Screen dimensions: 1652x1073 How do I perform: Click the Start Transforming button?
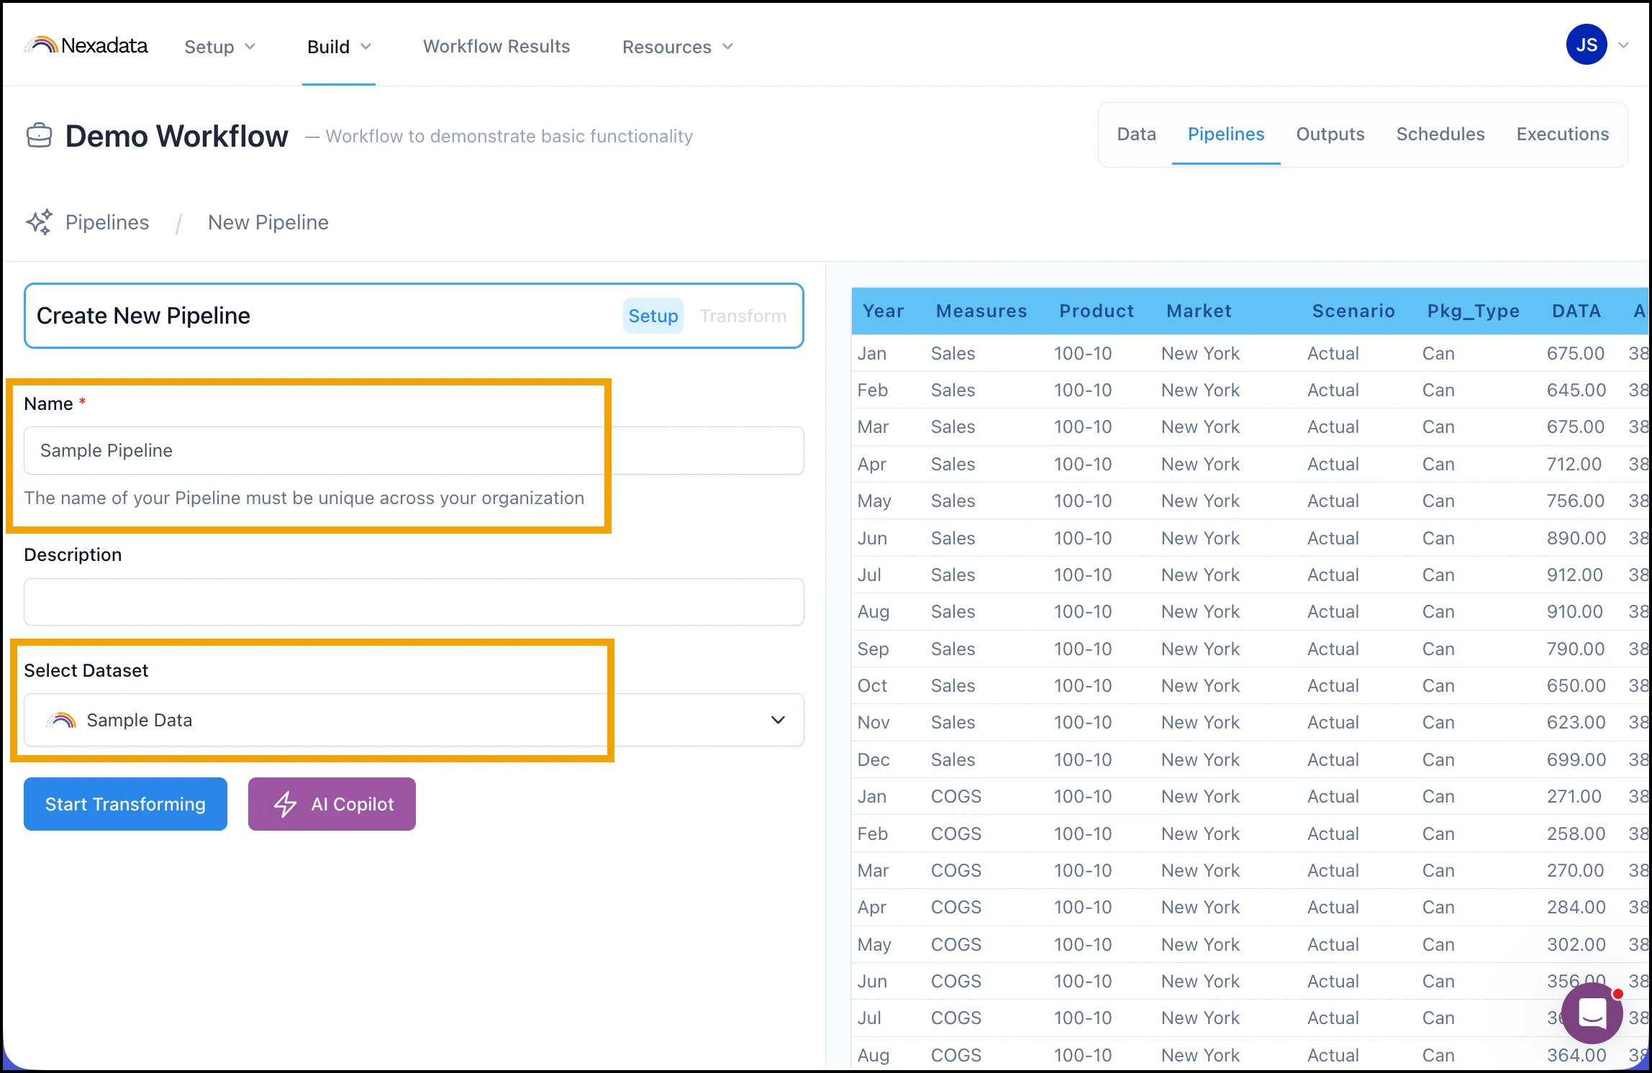(x=125, y=804)
